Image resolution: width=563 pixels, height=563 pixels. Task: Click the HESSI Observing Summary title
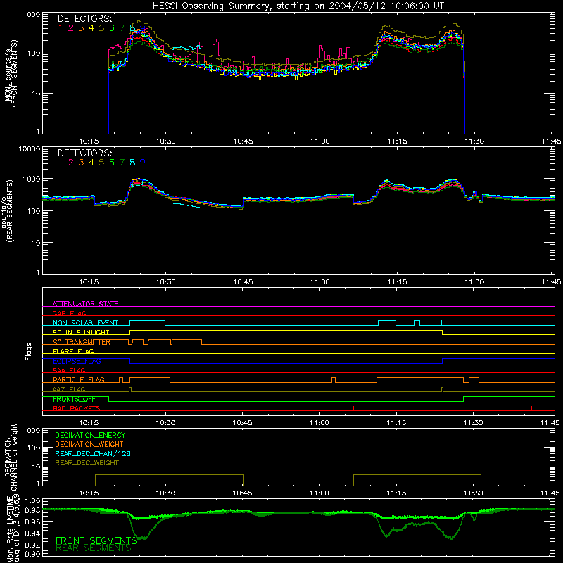[x=298, y=6]
